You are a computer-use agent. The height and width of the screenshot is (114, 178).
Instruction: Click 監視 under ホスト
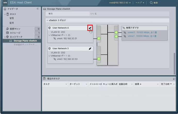tap(12, 23)
